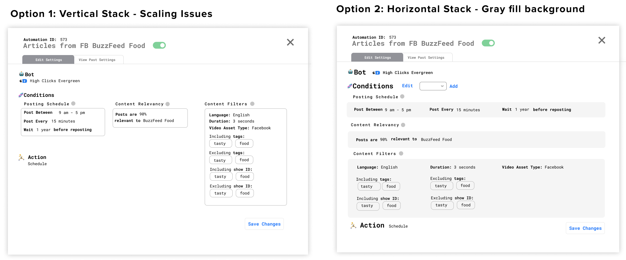
Task: Click the Bot robot icon in Option 1
Action: point(21,74)
